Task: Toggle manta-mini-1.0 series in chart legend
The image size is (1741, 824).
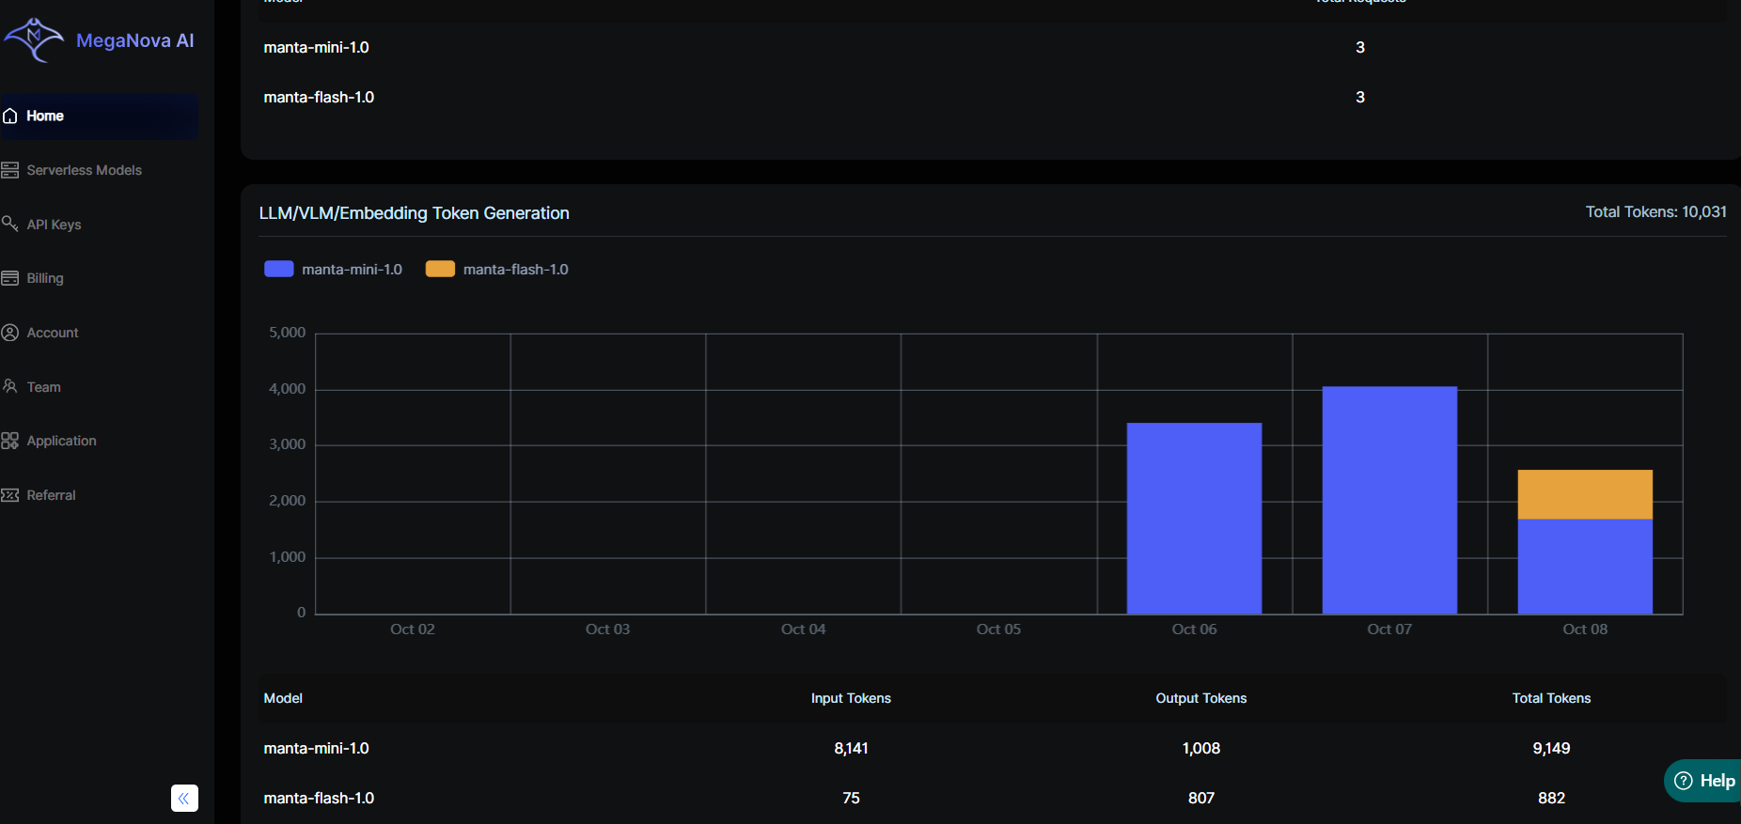Action: click(x=334, y=270)
